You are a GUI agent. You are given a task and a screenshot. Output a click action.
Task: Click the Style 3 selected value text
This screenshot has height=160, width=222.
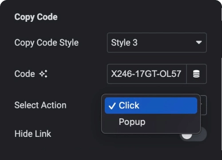pos(124,43)
